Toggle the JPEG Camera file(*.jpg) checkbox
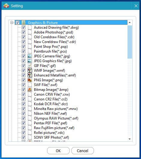 23,56
